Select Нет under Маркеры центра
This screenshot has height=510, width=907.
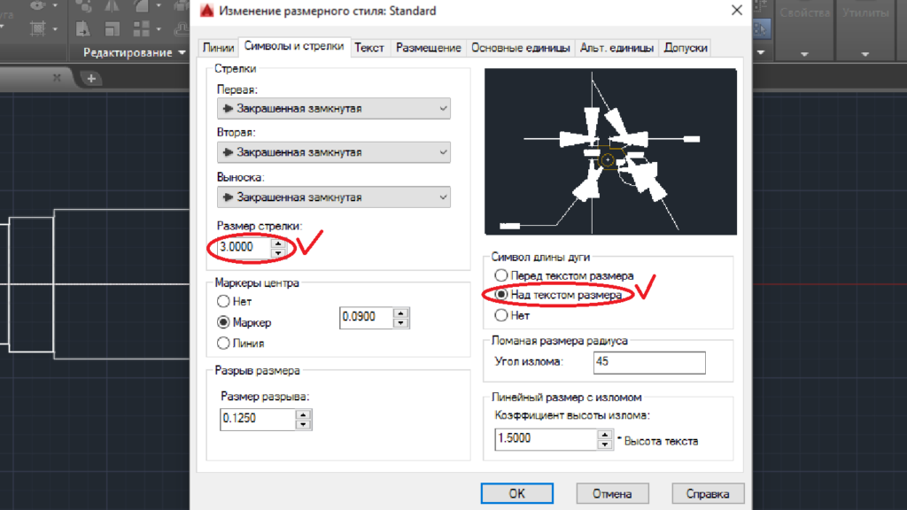(x=224, y=302)
